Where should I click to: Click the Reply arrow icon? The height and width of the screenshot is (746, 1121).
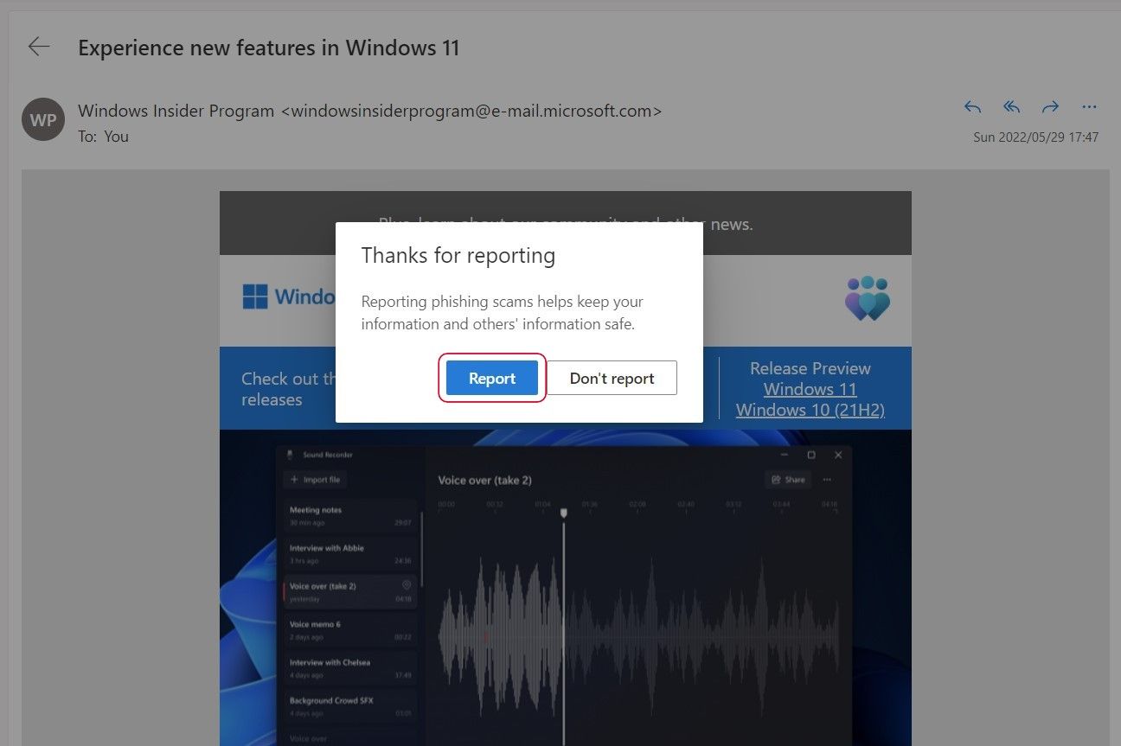pos(972,107)
